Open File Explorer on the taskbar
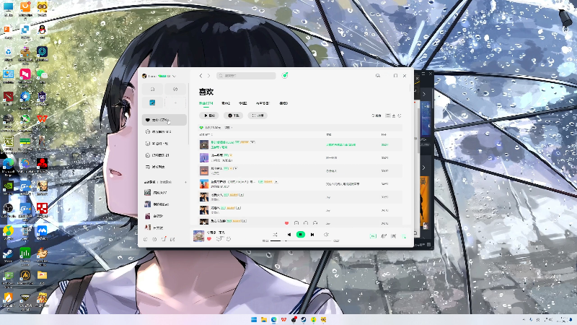Screen dimensions: 577x325 tap(264, 319)
